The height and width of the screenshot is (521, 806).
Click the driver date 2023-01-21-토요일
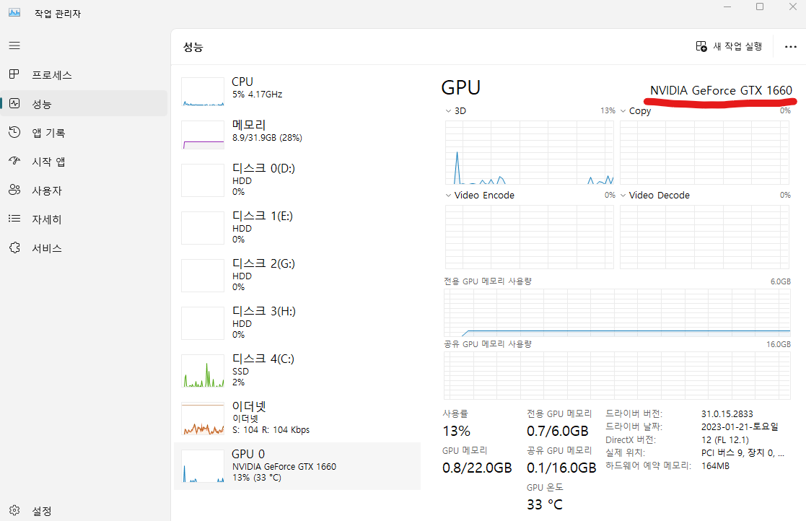[x=740, y=426]
